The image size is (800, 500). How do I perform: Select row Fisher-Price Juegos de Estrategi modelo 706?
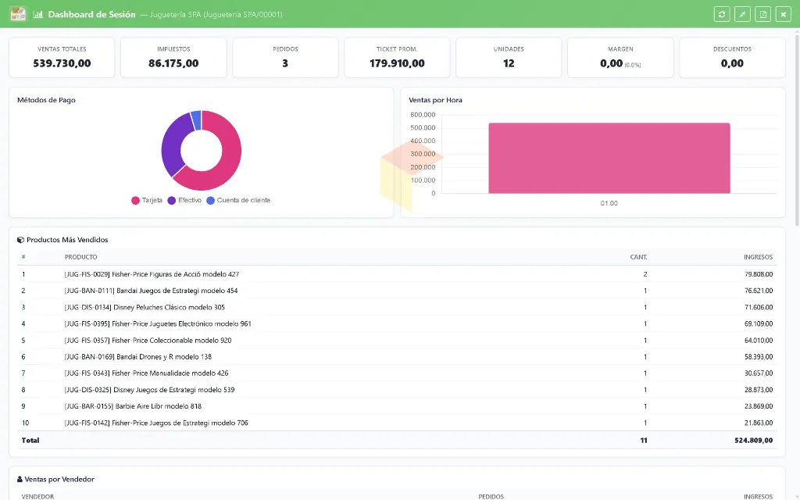tap(397, 423)
